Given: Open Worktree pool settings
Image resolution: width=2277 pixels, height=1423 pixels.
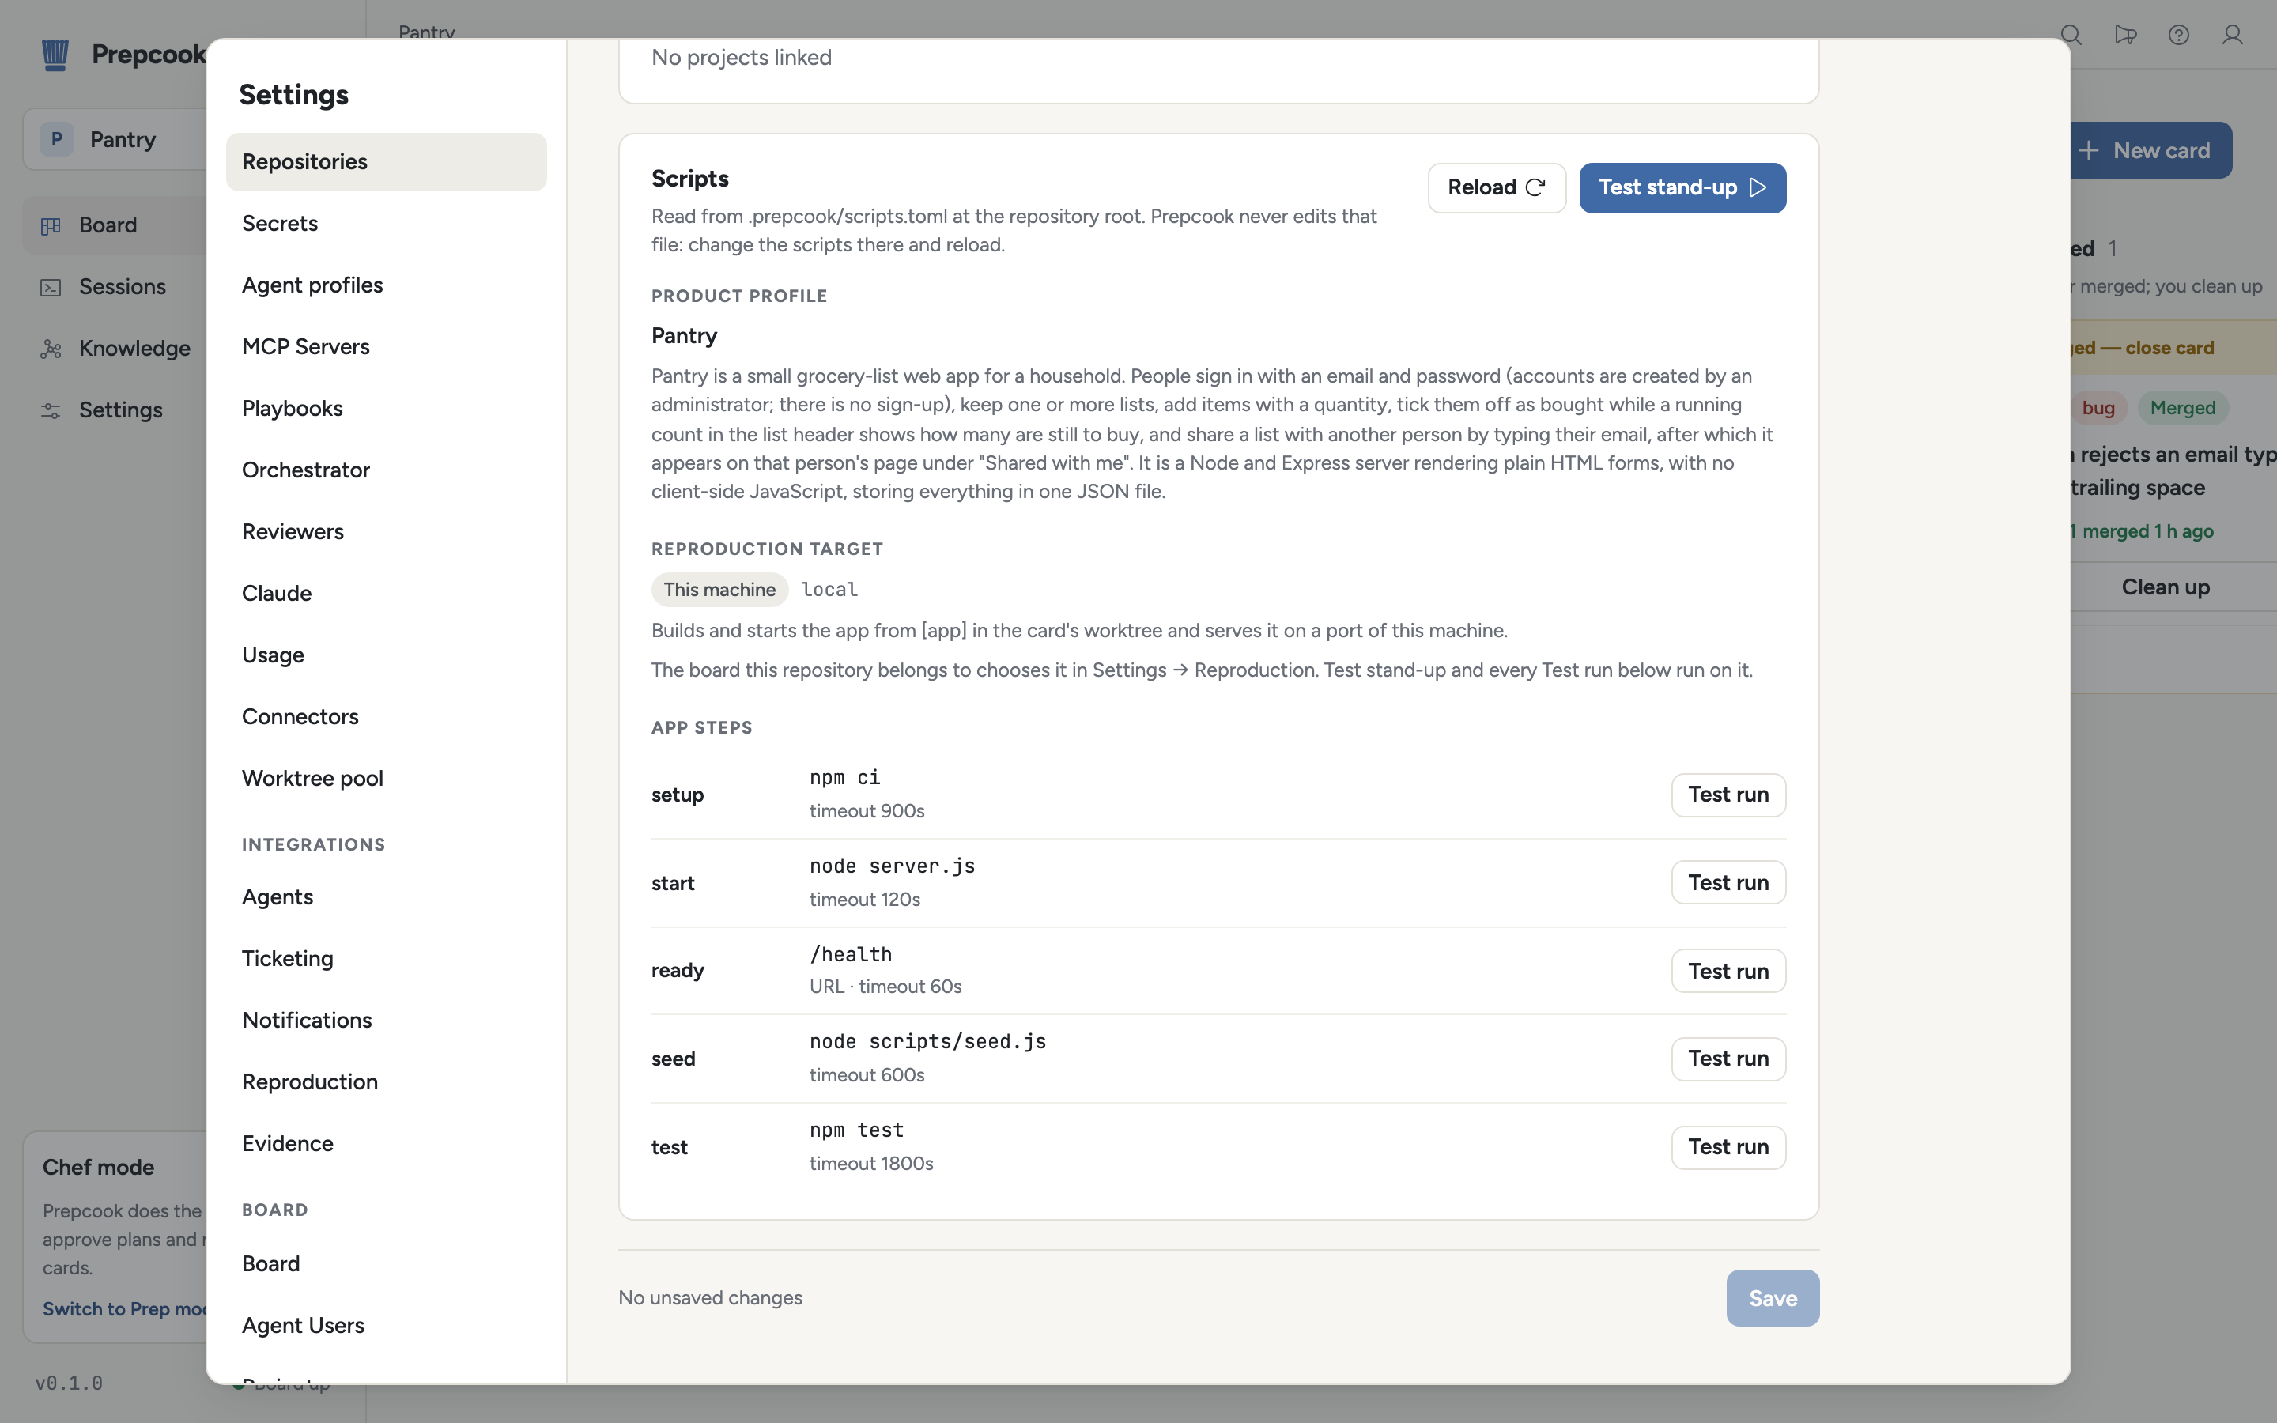Looking at the screenshot, I should pos(386,779).
